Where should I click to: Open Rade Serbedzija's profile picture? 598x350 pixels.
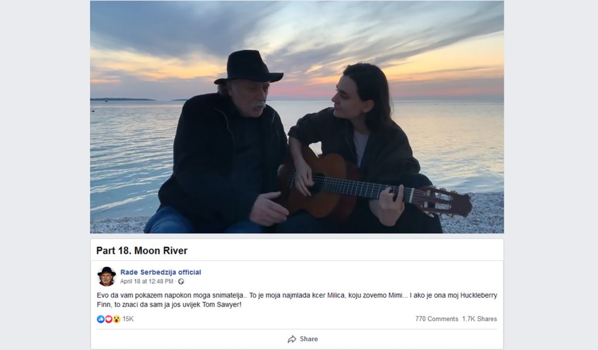click(106, 276)
